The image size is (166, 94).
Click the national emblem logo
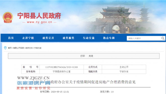(x=8, y=17)
